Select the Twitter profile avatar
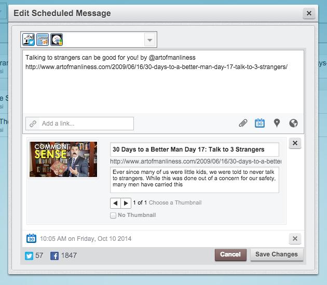Screen dimensions: 327x285 pyautogui.click(x=29, y=39)
